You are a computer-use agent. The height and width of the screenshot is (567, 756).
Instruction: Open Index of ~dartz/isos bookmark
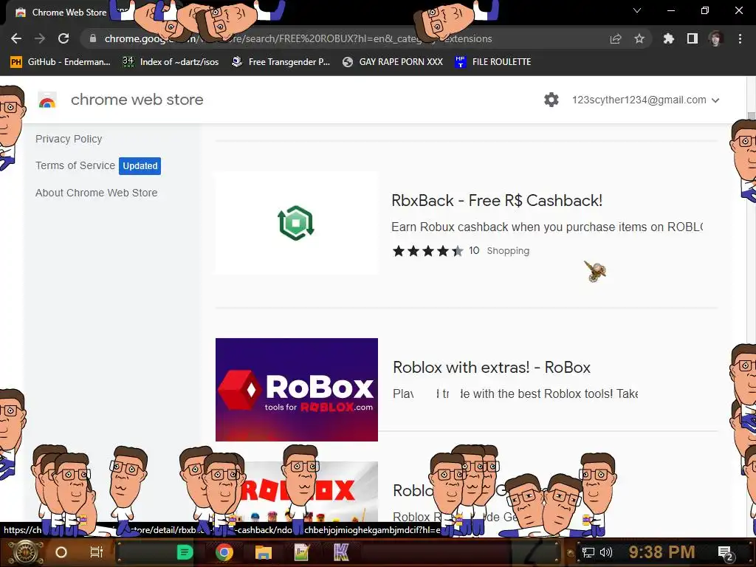[171, 62]
